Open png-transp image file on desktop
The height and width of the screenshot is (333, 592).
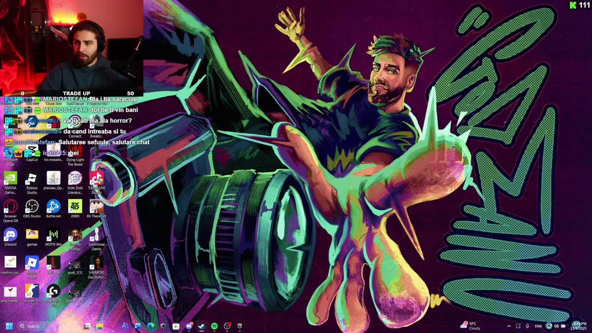coord(10,294)
